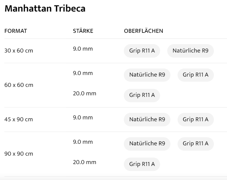This screenshot has height=180, width=227.
Task: Click 20.0 mm thickness in 60 x 60 cm row
Action: click(x=84, y=93)
